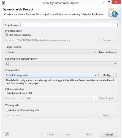The width and height of the screenshot is (122, 138).
Task: Click the Eclipse icon in title bar
Action: (3, 3)
